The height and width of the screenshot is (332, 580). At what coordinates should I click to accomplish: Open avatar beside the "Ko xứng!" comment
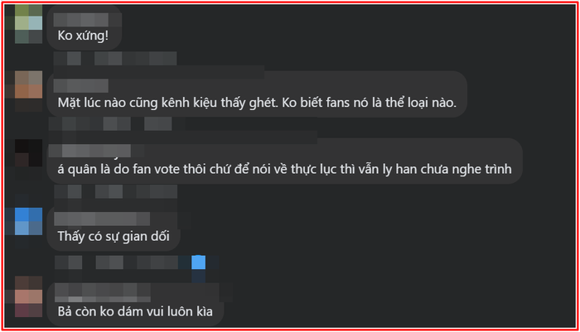(28, 24)
